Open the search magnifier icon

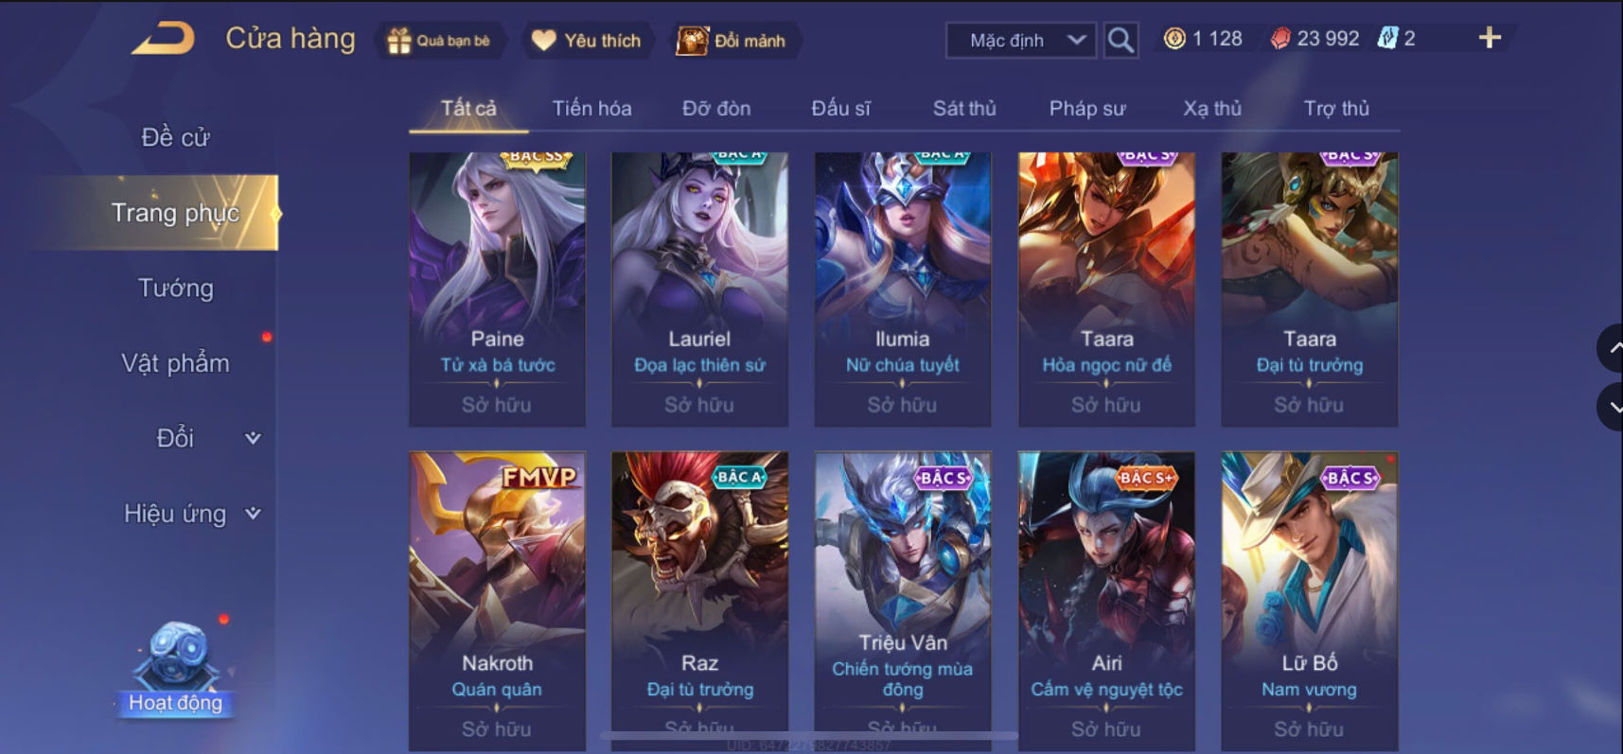pos(1120,40)
